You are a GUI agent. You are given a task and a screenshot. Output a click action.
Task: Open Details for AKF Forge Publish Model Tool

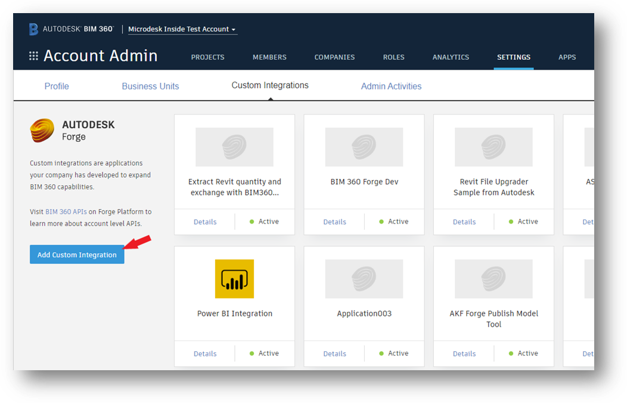(x=464, y=354)
